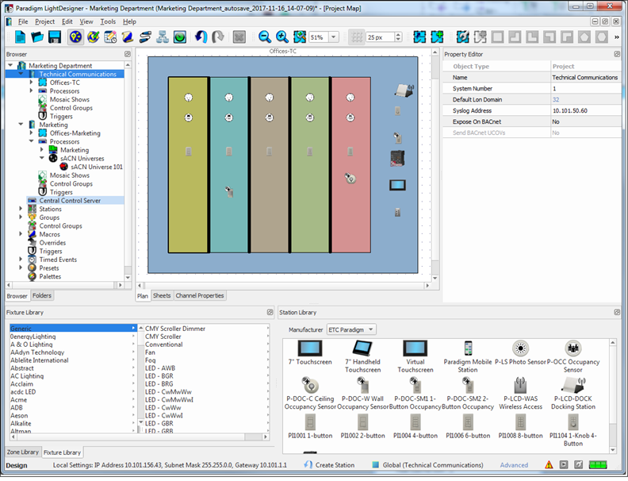Click the Zoom Out magnifier icon
628x481 pixels.
point(264,37)
